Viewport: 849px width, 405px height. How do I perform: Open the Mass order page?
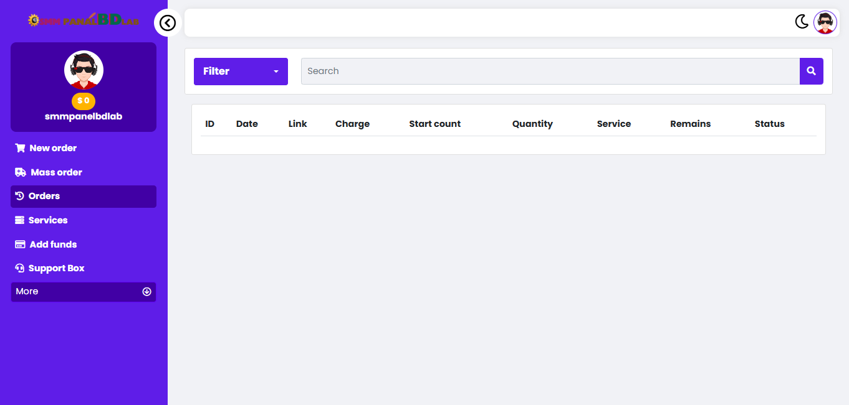click(56, 172)
